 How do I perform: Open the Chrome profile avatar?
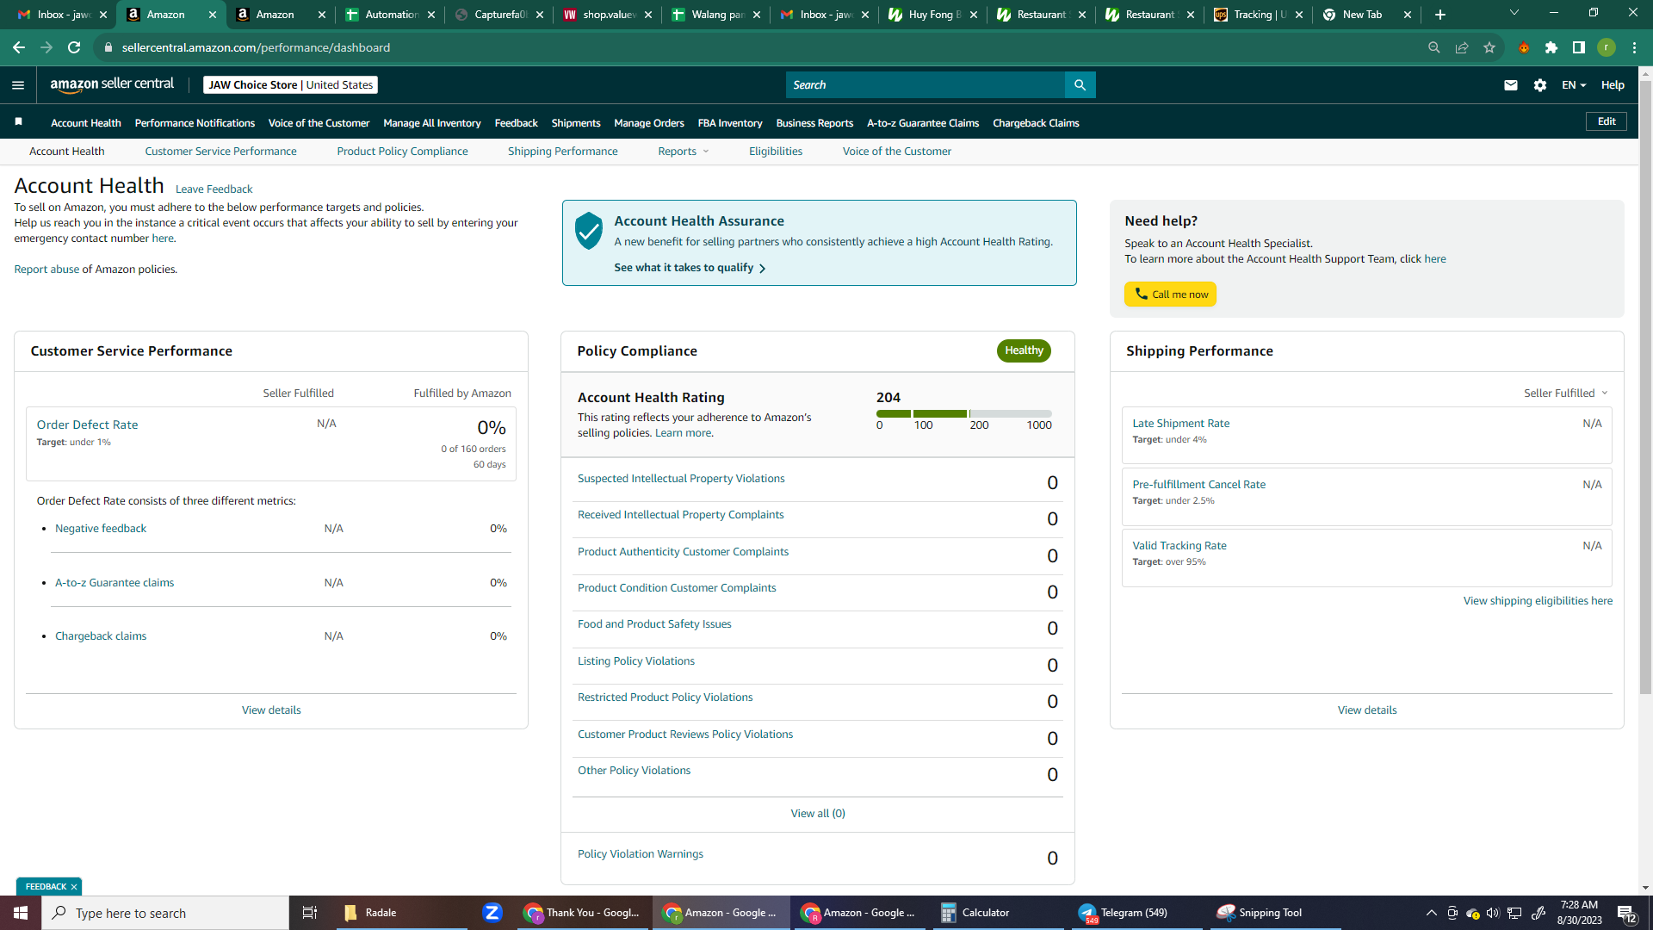pos(1607,47)
